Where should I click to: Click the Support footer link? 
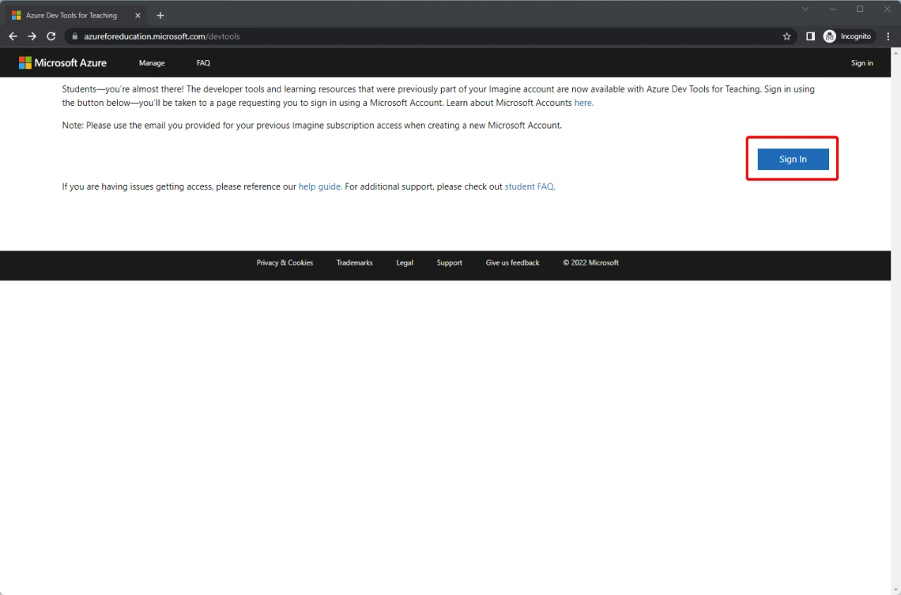[450, 262]
